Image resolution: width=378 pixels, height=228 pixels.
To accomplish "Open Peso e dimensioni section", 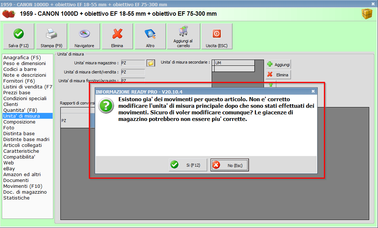I will coord(24,63).
